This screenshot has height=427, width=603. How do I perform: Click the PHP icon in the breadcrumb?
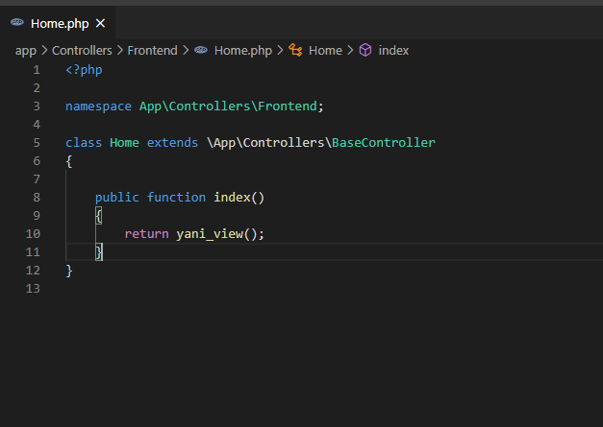tap(201, 50)
